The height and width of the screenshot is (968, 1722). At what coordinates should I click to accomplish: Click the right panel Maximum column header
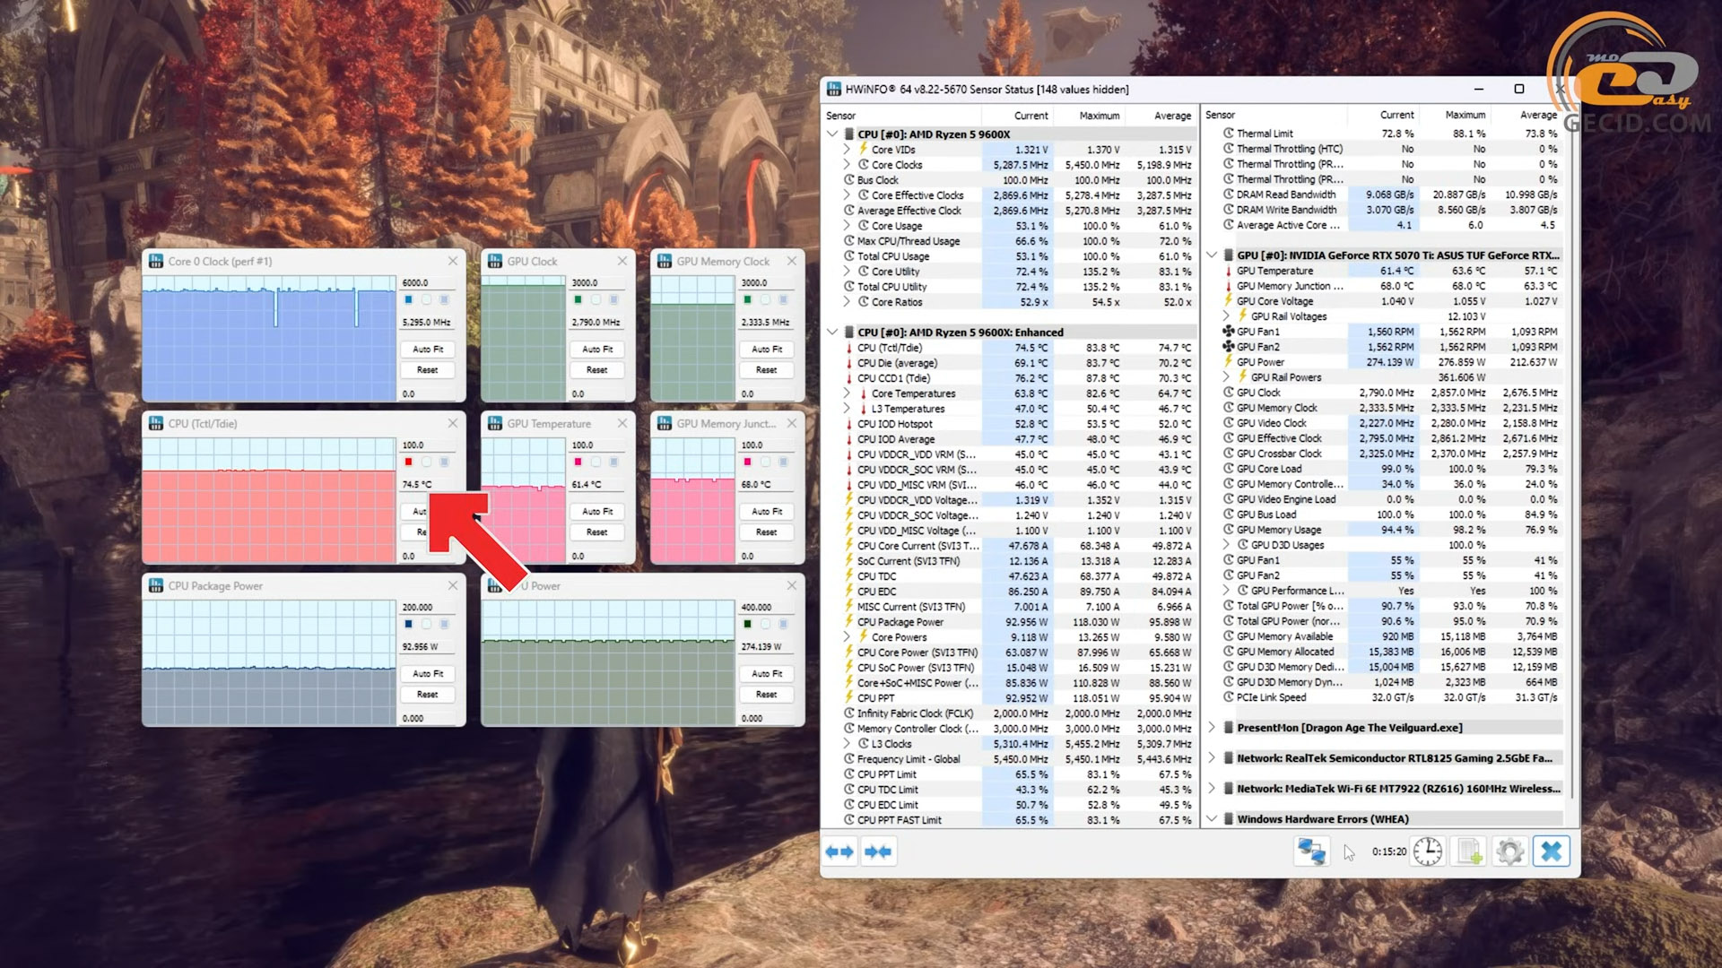[1455, 115]
